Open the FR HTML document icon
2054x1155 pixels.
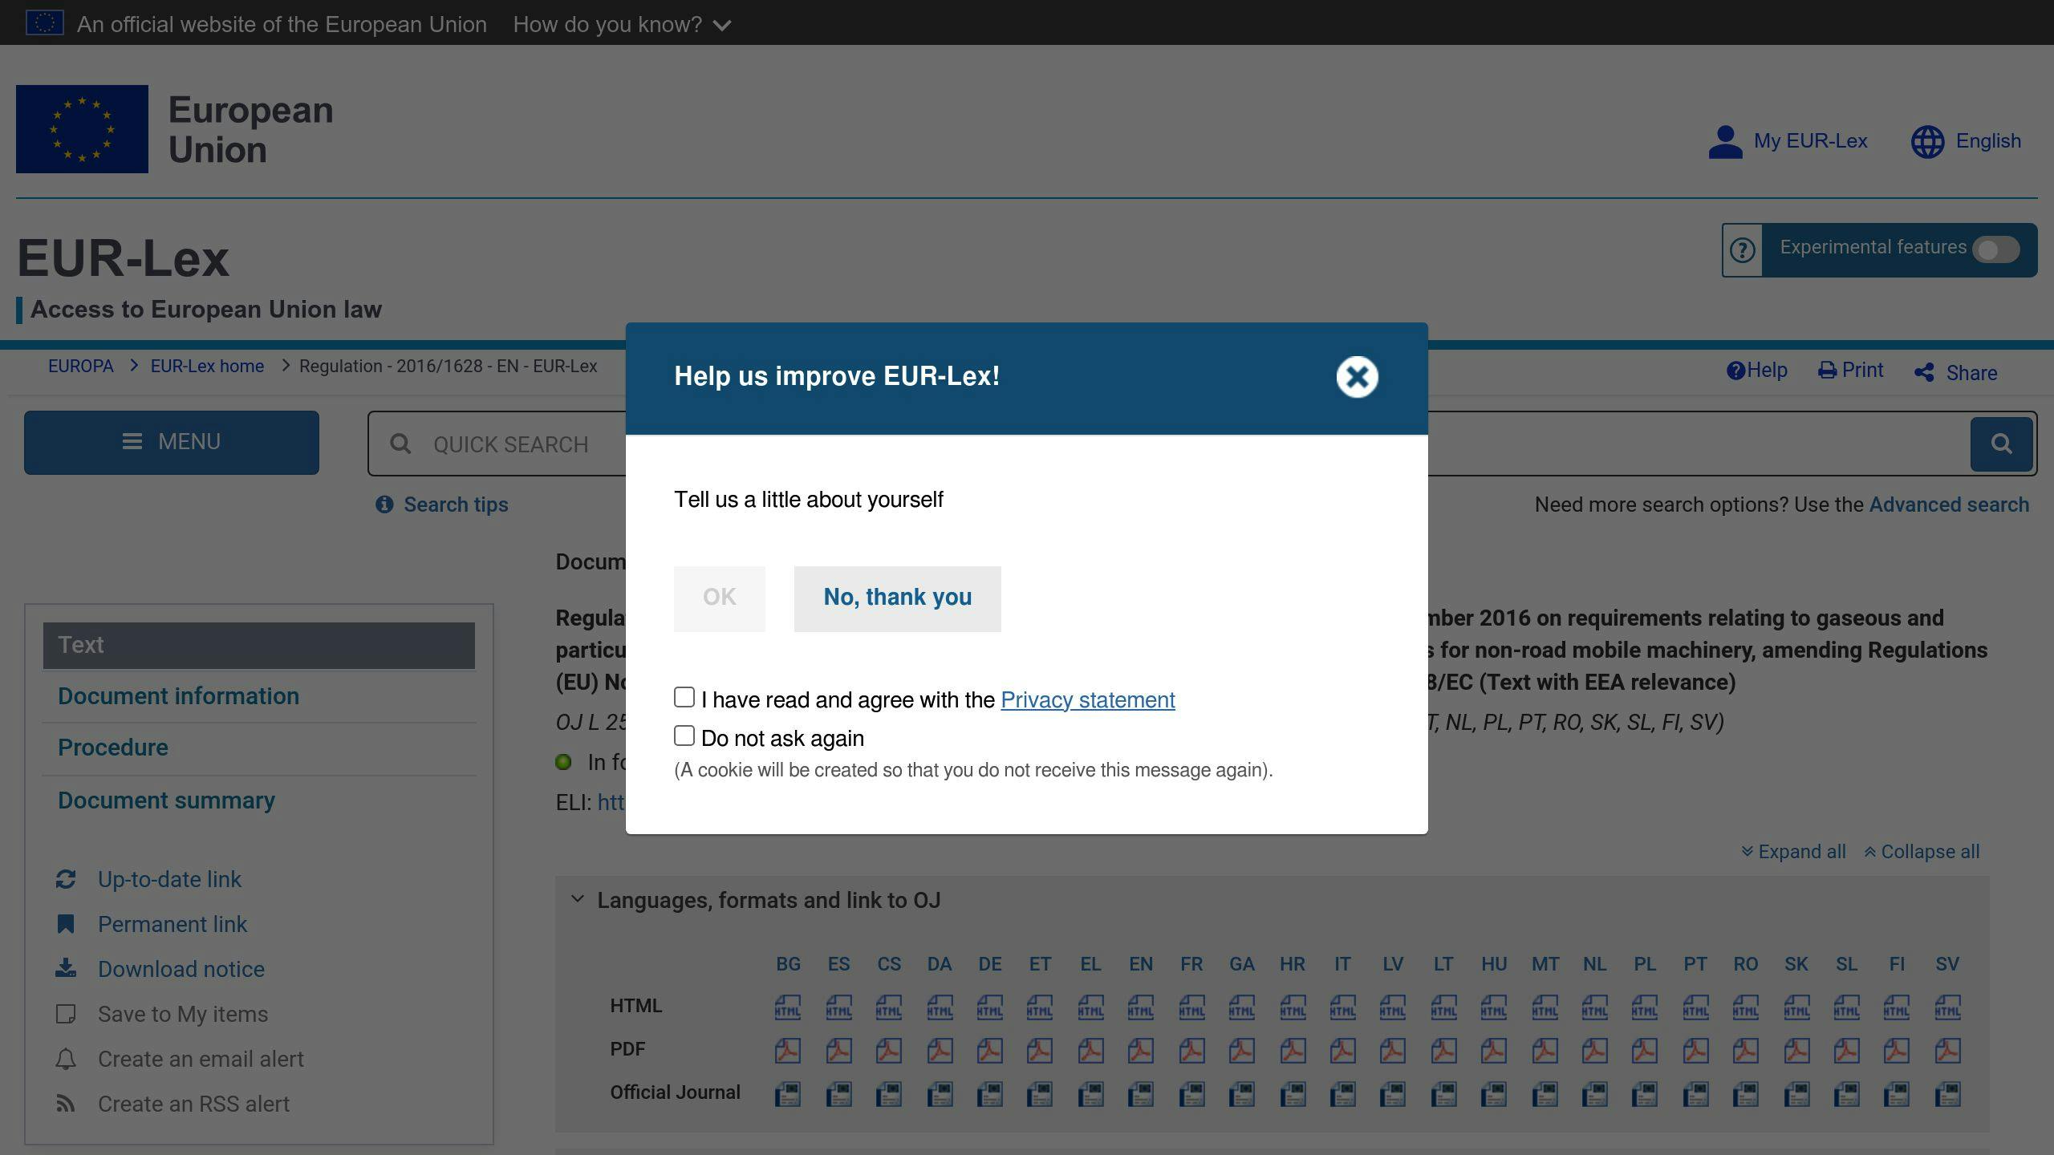click(x=1191, y=1007)
